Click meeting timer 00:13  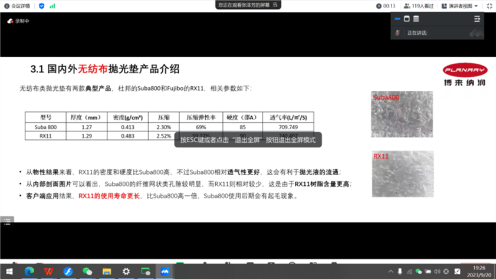point(386,6)
